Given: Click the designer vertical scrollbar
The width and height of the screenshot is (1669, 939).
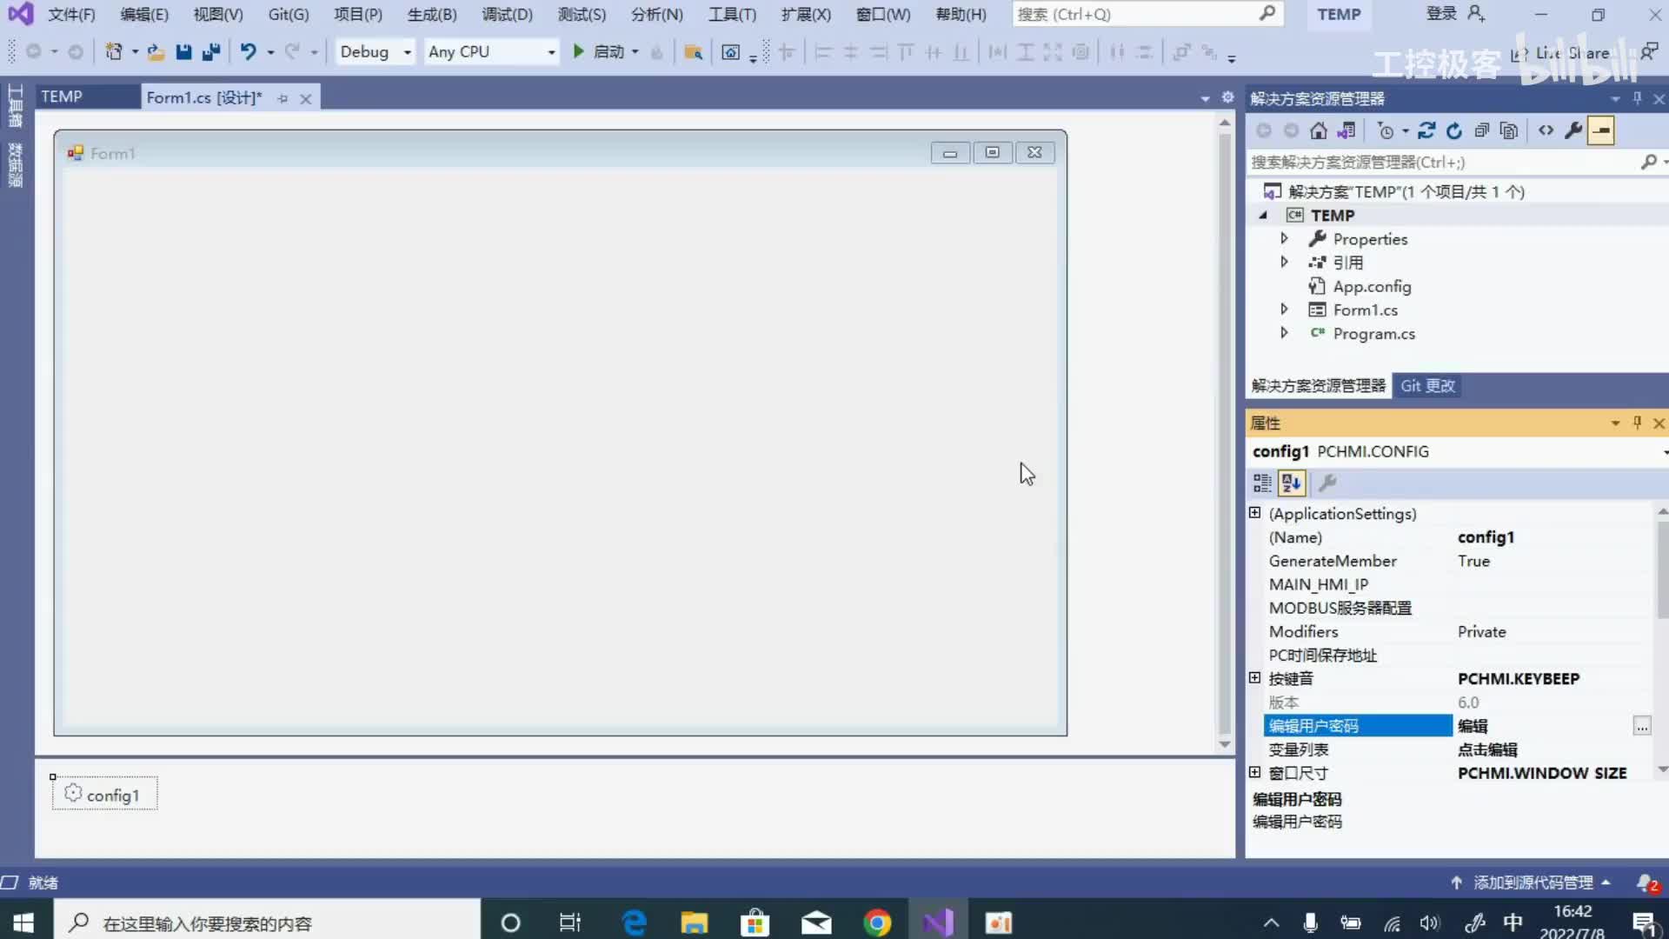Looking at the screenshot, I should [x=1224, y=435].
